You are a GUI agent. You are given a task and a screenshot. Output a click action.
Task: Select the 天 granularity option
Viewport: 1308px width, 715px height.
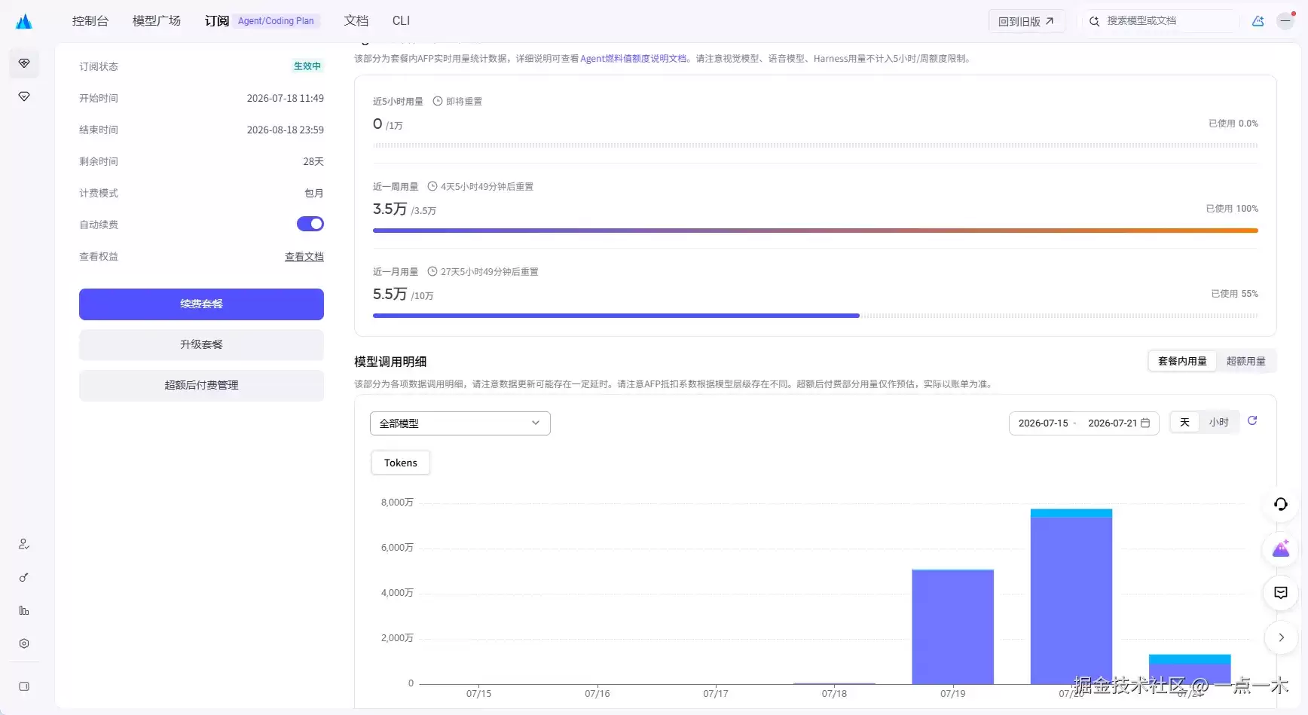(1184, 422)
